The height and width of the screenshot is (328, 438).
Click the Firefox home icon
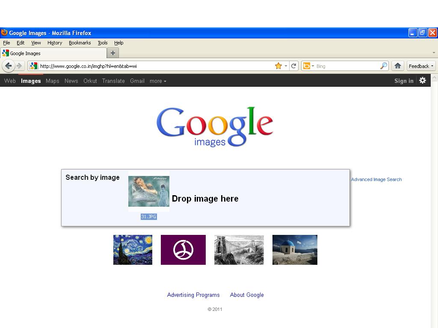(397, 66)
